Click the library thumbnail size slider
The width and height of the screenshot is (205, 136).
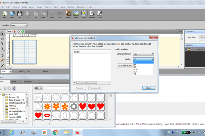[49, 123]
